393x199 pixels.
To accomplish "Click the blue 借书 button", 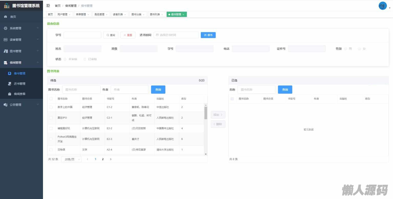I will (208, 35).
